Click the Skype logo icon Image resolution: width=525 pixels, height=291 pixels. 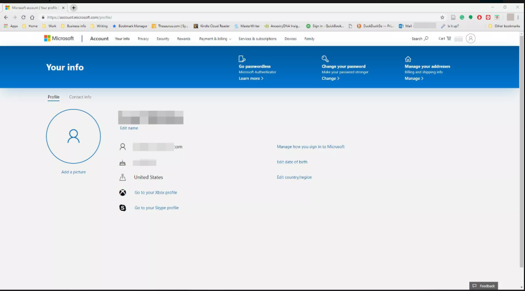[123, 208]
